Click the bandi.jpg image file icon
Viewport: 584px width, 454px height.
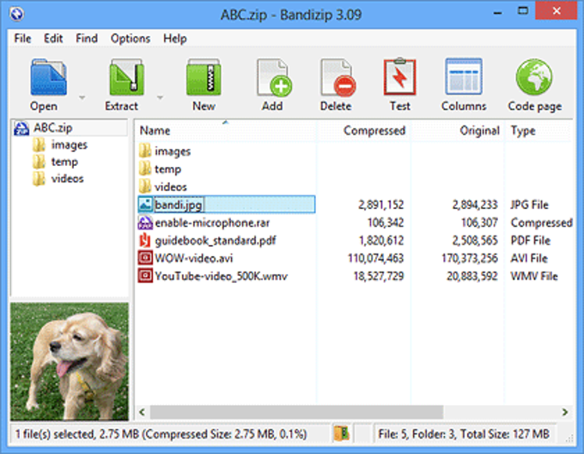145,204
